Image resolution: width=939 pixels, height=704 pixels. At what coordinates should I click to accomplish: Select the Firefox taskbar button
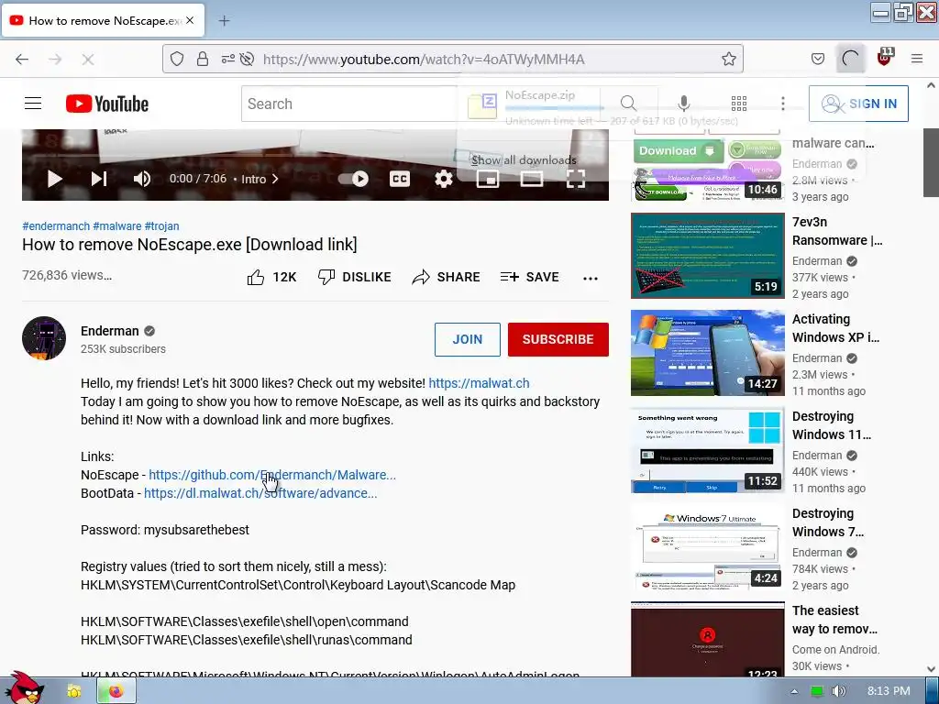116,691
